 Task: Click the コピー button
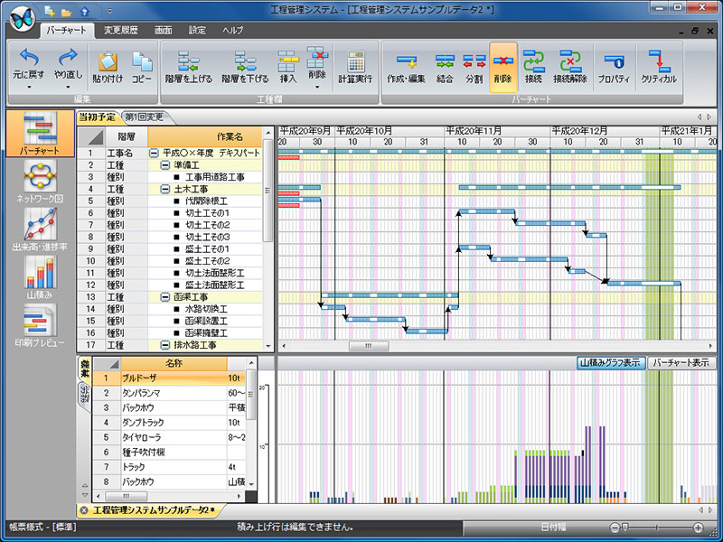click(142, 65)
